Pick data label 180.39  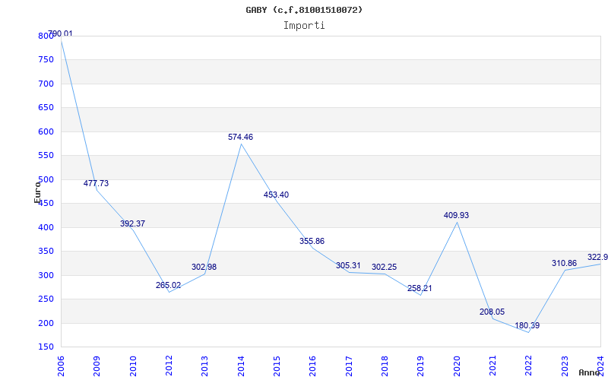527,326
